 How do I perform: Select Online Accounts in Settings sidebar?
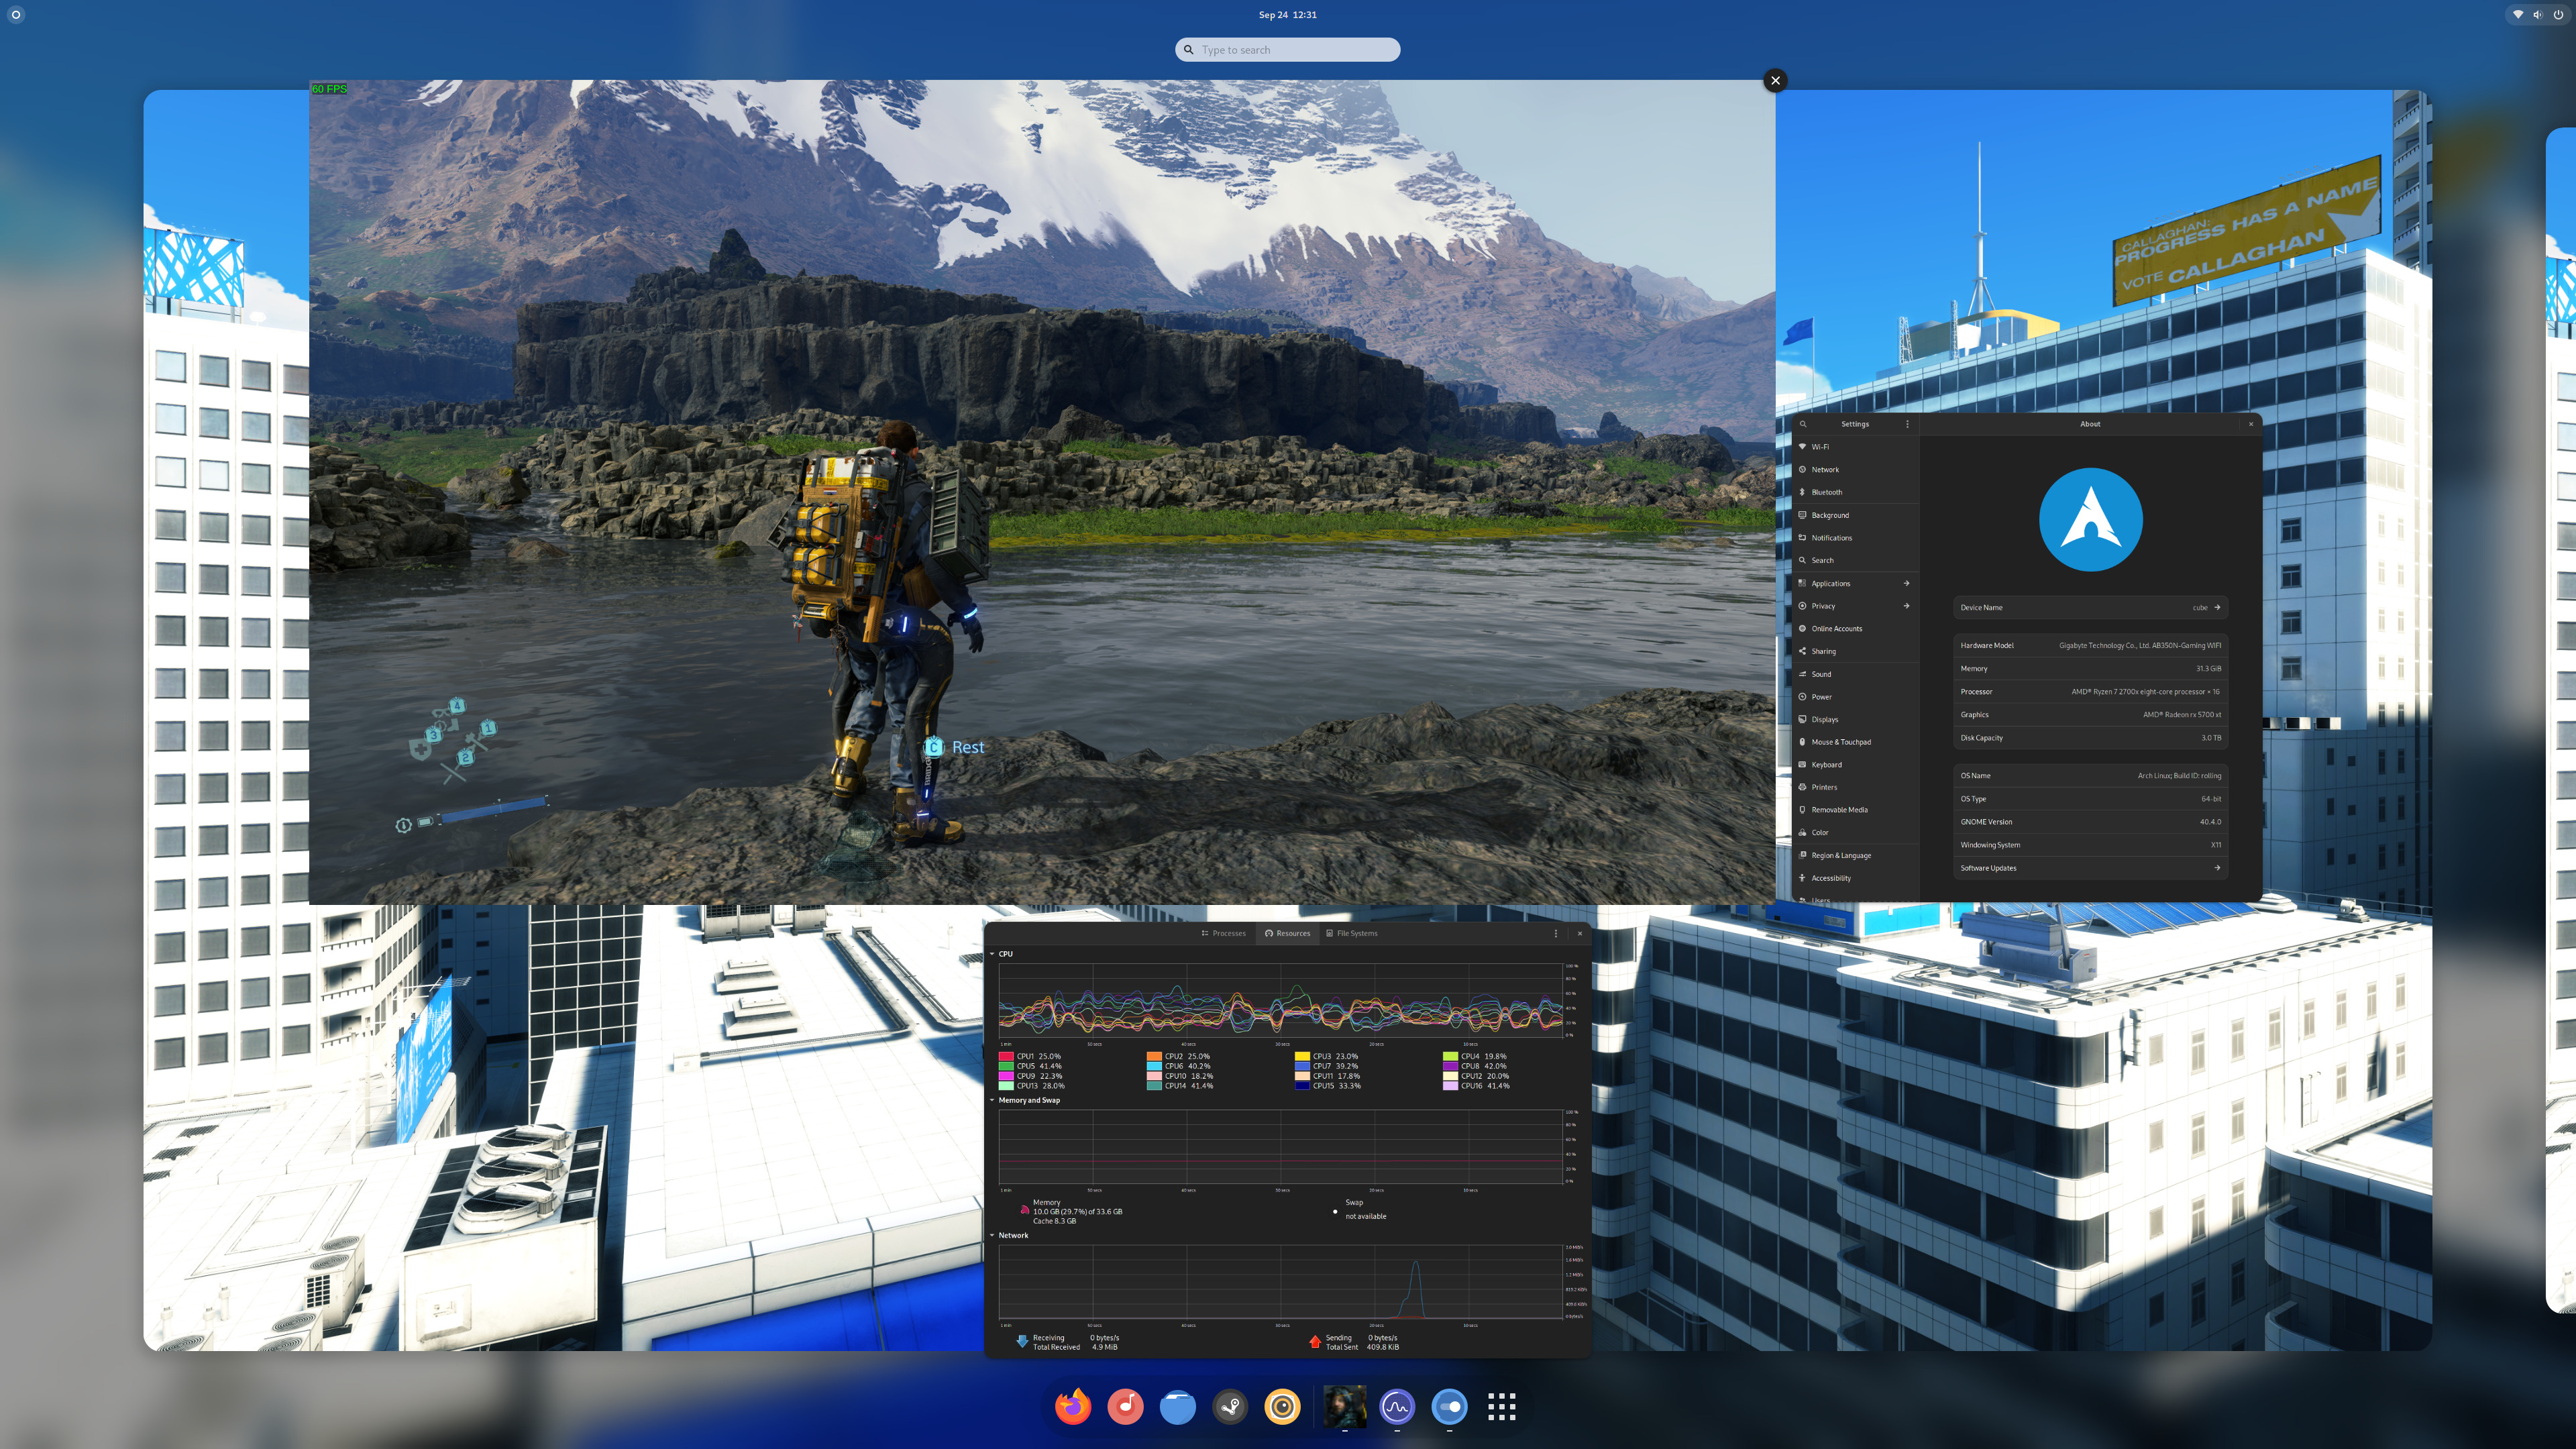(1855, 629)
